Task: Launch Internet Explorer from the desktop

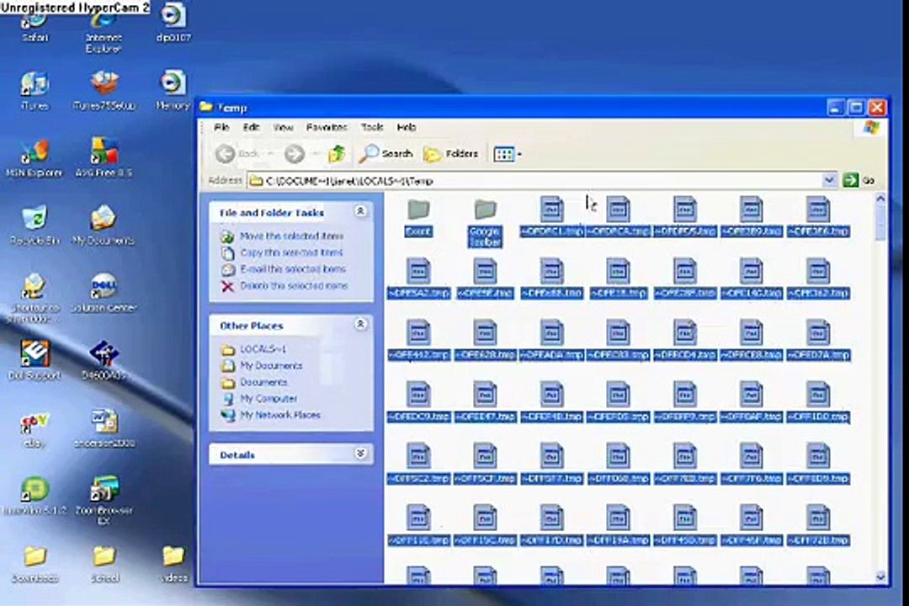Action: coord(104,32)
